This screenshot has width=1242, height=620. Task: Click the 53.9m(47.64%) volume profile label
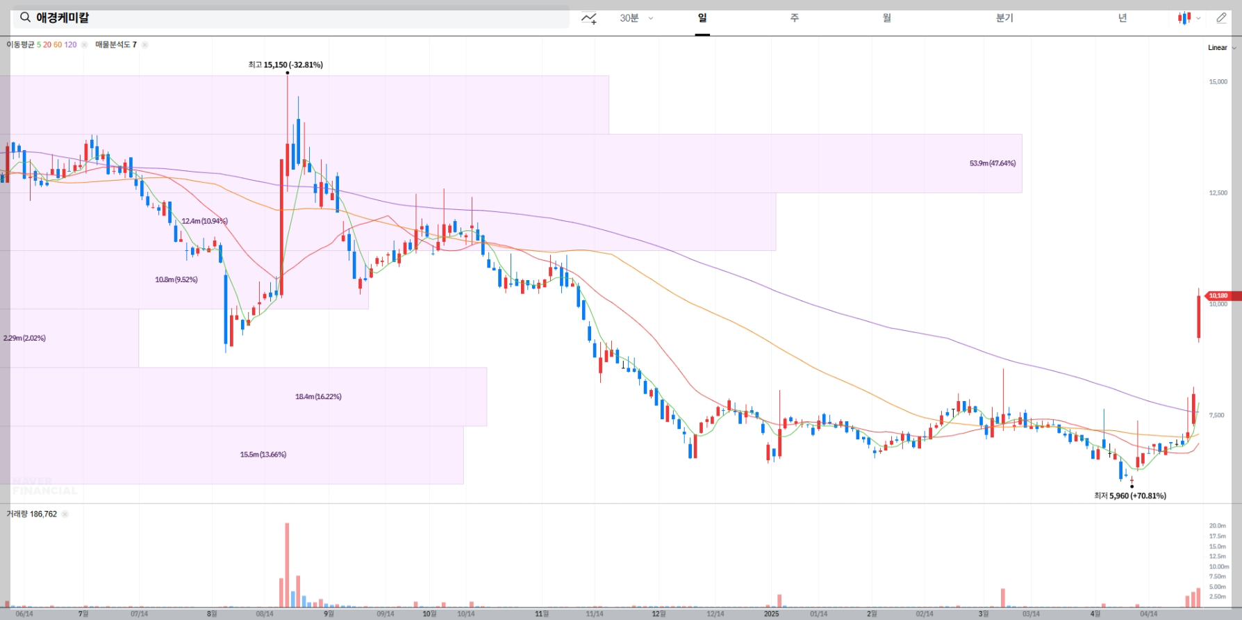coord(993,163)
